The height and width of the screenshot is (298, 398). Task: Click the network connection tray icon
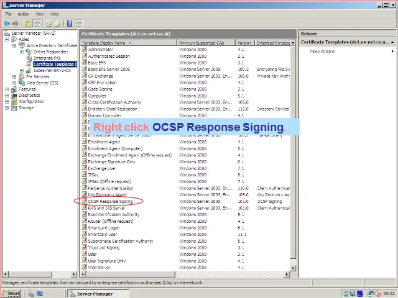pos(371,294)
